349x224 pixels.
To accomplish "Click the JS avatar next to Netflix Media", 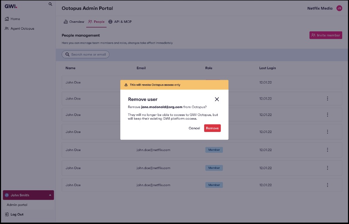I will click(x=339, y=8).
